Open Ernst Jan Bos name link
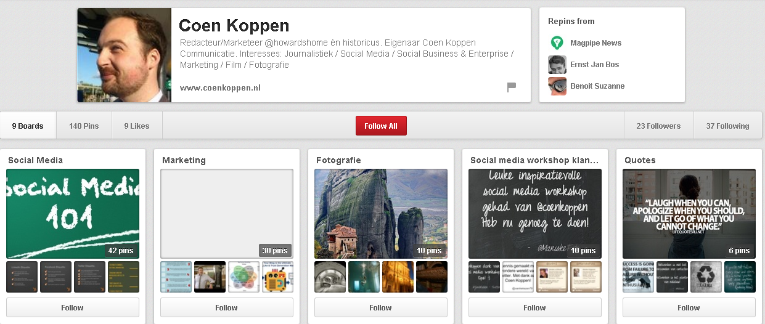 (594, 65)
